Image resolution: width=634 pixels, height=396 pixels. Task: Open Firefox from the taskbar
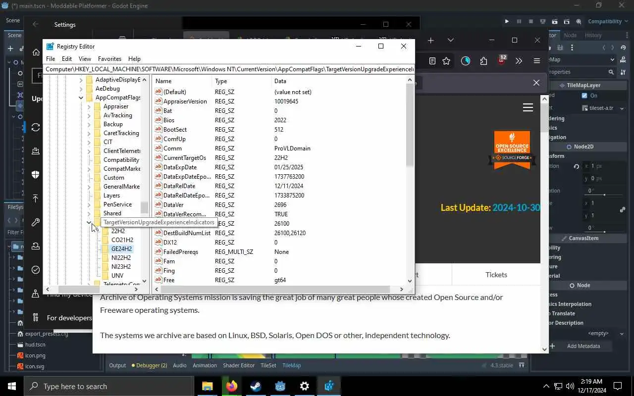pyautogui.click(x=231, y=386)
